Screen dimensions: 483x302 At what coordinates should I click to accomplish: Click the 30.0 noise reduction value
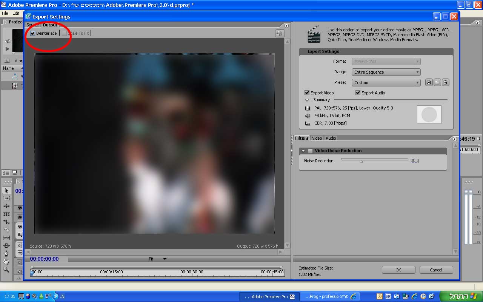415,161
